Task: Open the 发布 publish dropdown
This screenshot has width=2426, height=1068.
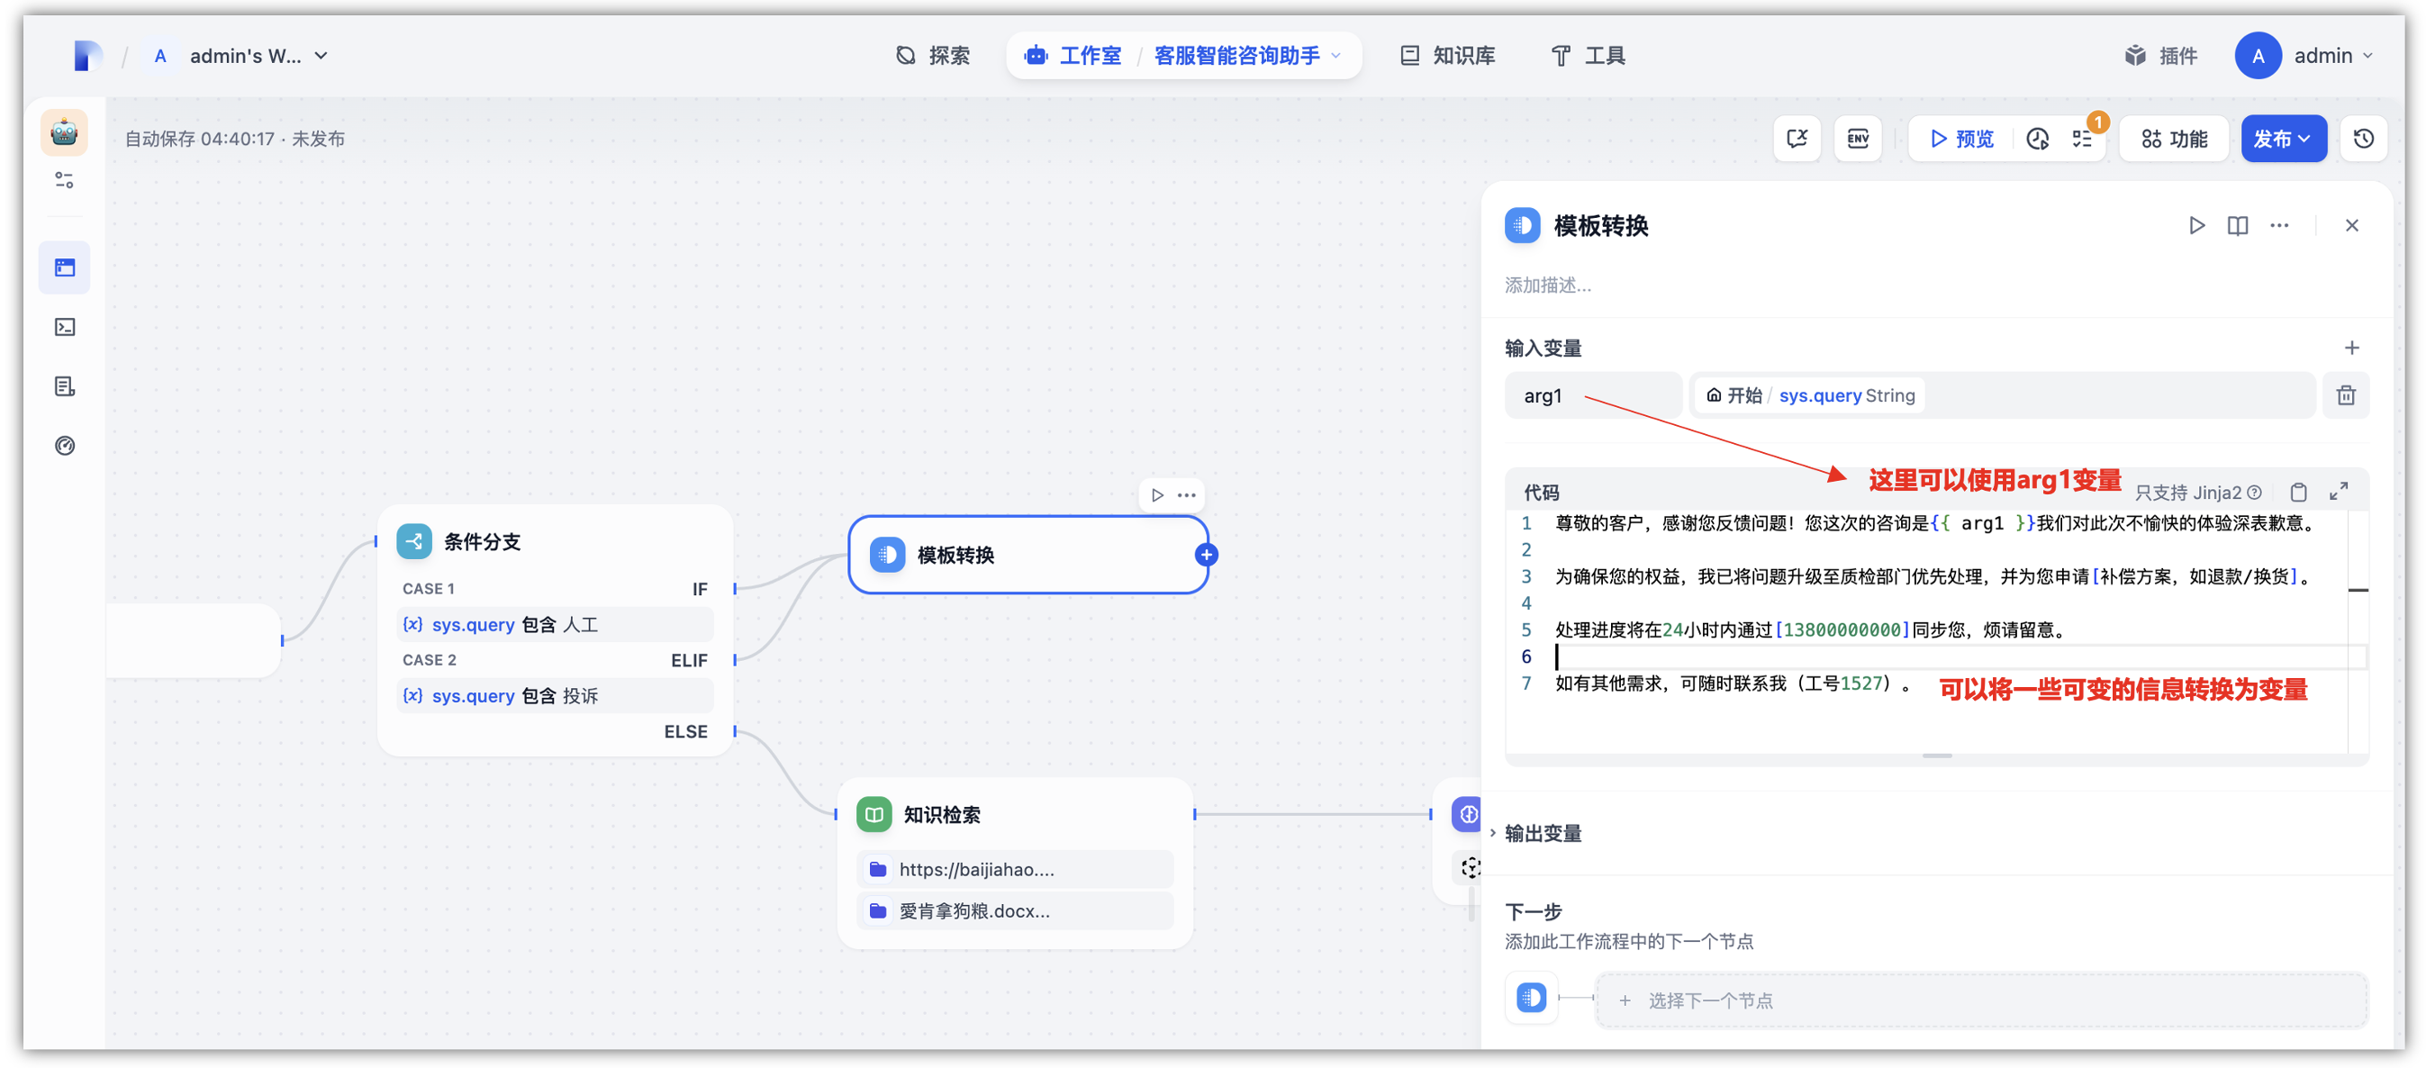Action: pos(2283,139)
